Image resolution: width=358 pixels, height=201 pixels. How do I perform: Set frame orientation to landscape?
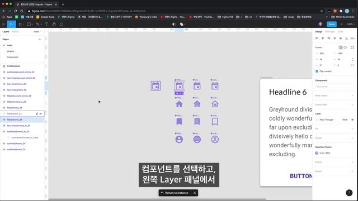[x=345, y=47]
